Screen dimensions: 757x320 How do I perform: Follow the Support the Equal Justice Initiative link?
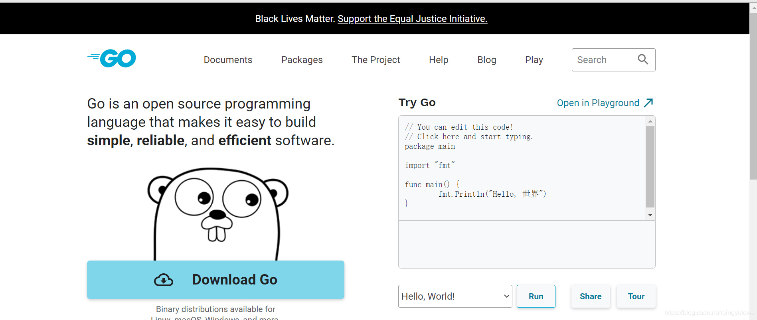click(413, 19)
